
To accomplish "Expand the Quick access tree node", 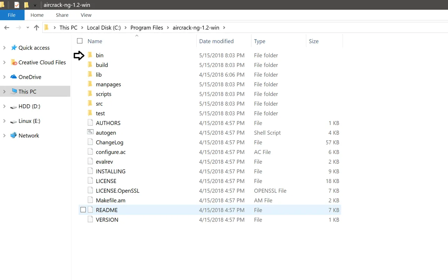I will [4, 48].
